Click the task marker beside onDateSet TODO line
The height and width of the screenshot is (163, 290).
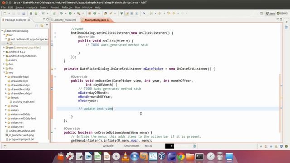[52, 89]
